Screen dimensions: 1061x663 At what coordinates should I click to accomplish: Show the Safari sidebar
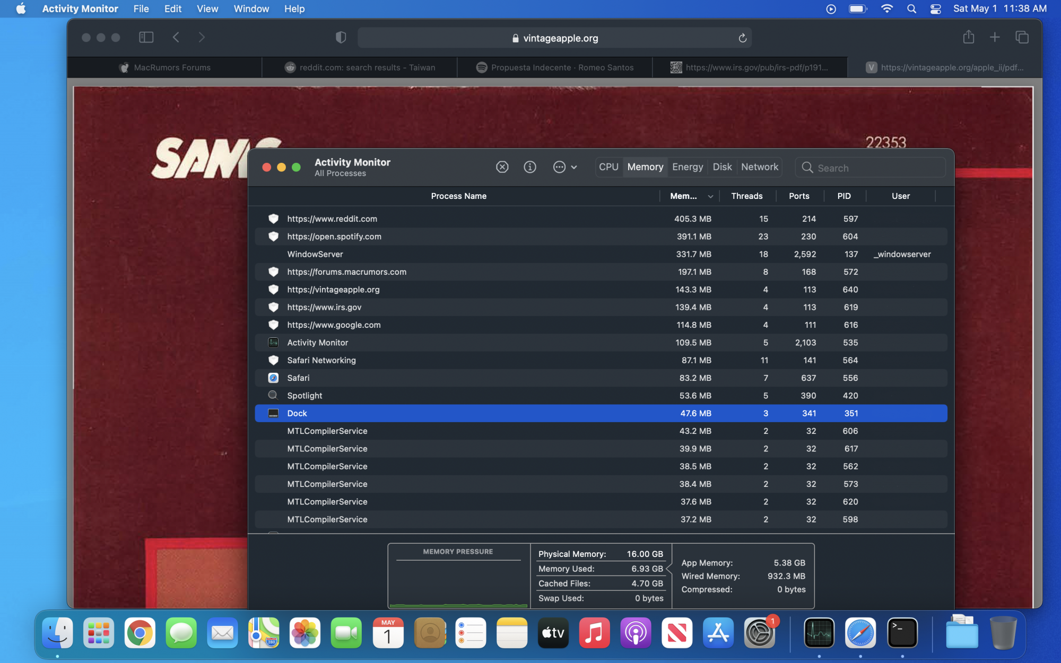tap(146, 37)
